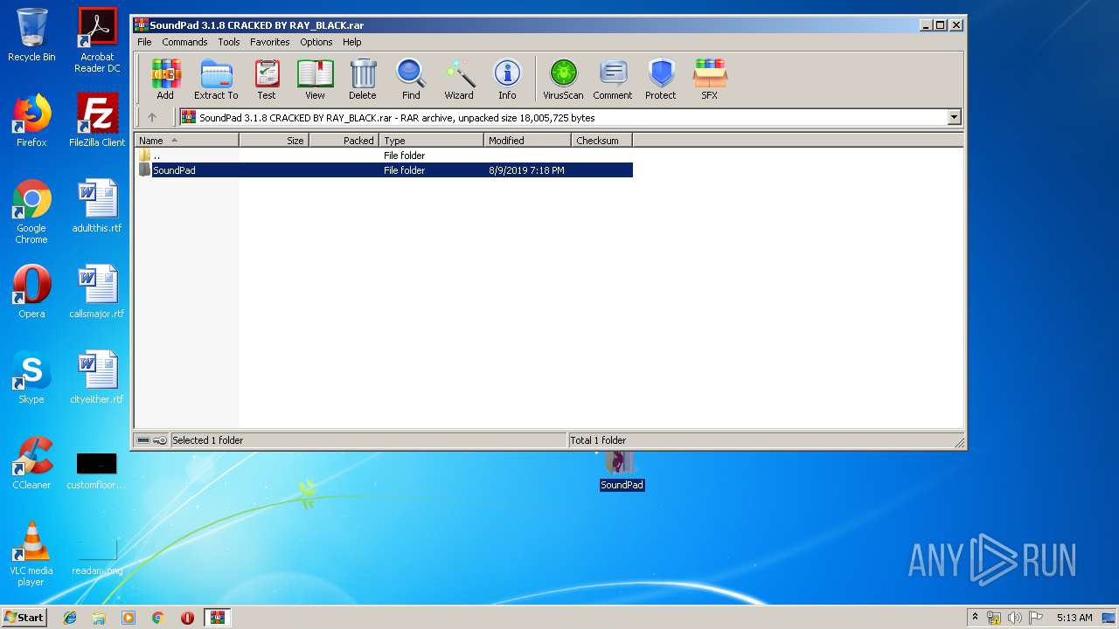Click the Extract To toolbar icon
This screenshot has width=1119, height=629.
[x=216, y=79]
